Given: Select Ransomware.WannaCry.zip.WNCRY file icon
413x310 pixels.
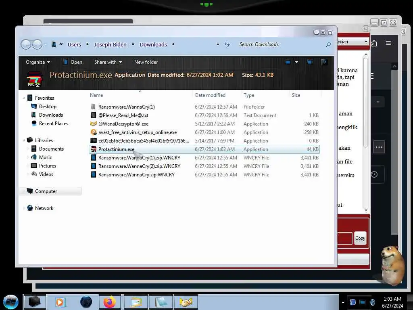Looking at the screenshot, I should tap(93, 174).
